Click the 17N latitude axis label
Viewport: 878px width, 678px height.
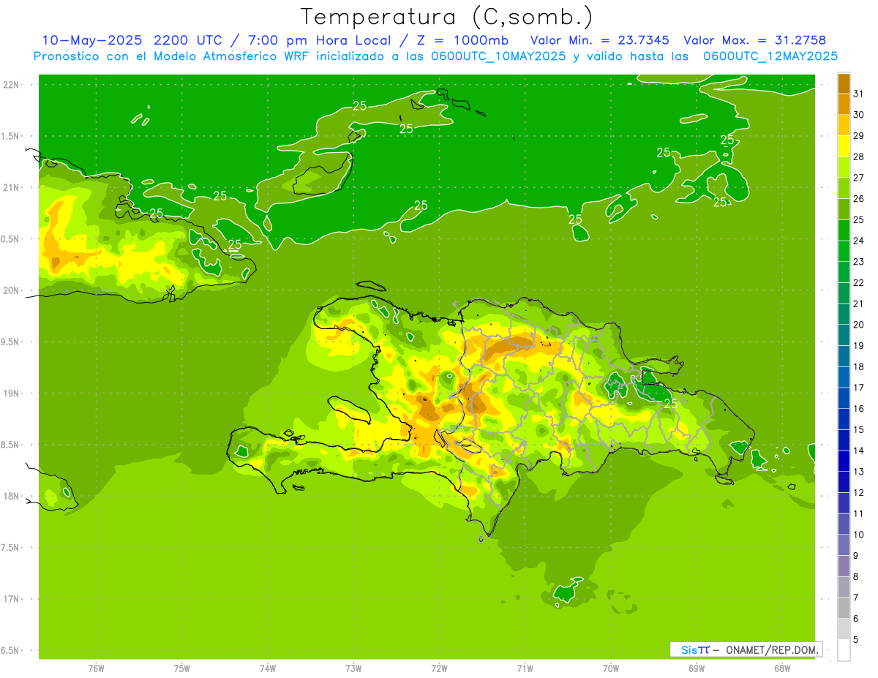coord(12,600)
